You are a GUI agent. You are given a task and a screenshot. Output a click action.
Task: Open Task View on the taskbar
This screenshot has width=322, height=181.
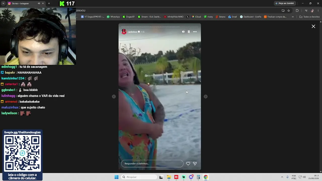161,177
